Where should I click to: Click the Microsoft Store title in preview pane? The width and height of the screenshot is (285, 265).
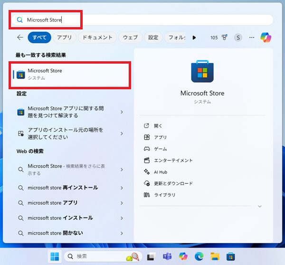click(x=202, y=93)
